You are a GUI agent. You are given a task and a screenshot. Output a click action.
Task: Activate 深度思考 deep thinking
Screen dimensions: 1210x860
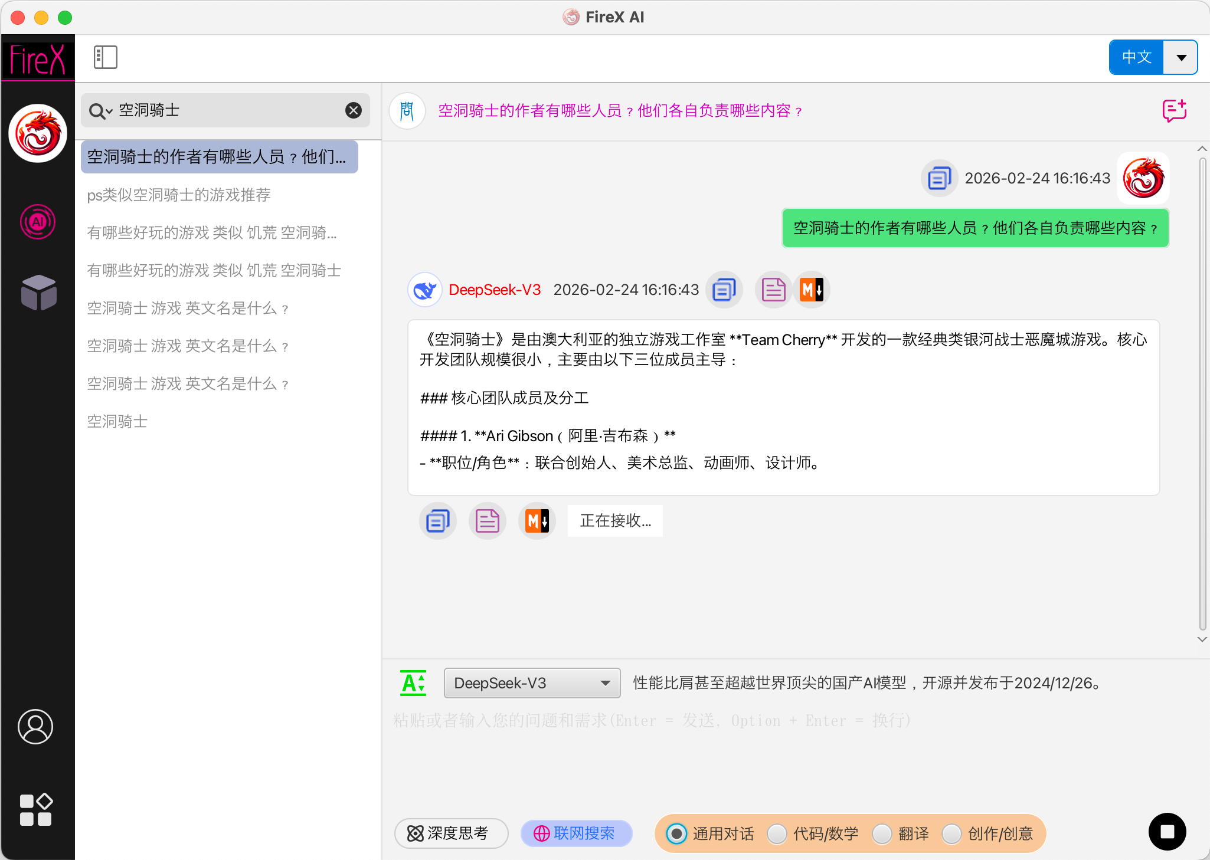point(450,833)
